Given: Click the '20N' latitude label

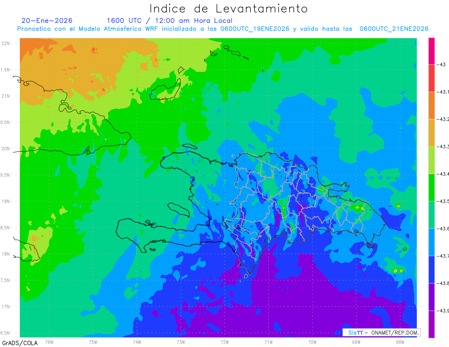Looking at the screenshot, I should click(6, 149).
